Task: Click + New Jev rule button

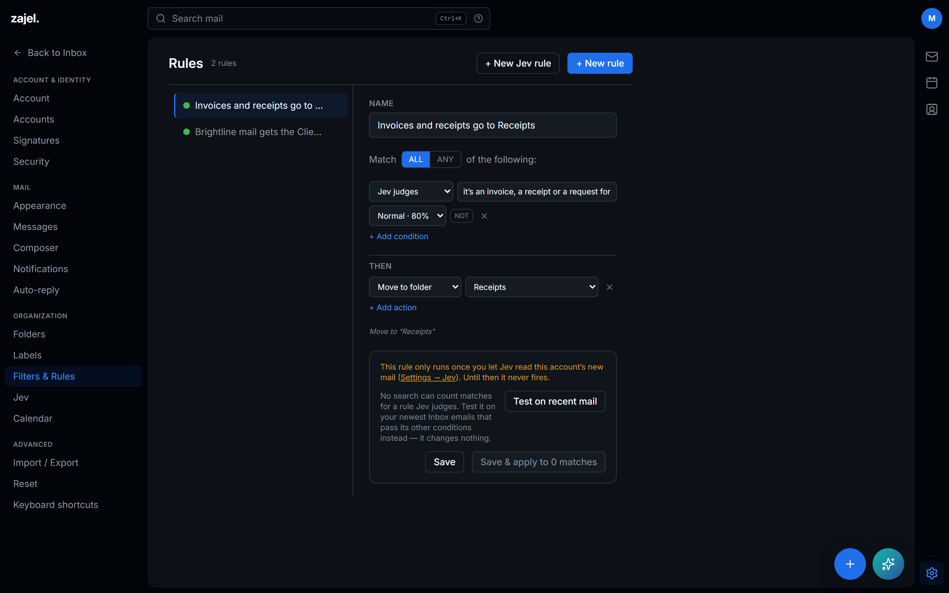Action: click(518, 63)
